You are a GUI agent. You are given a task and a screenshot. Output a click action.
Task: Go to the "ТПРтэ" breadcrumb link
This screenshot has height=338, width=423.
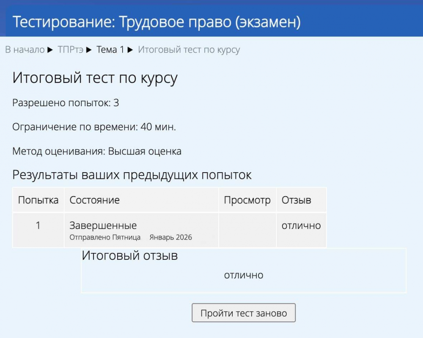(70, 50)
